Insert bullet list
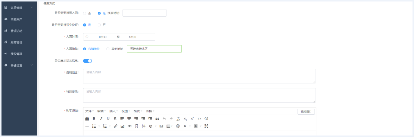 (x=94, y=126)
